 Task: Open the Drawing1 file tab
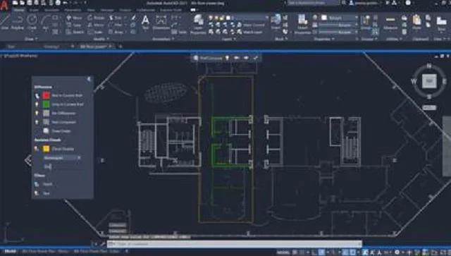[51, 47]
